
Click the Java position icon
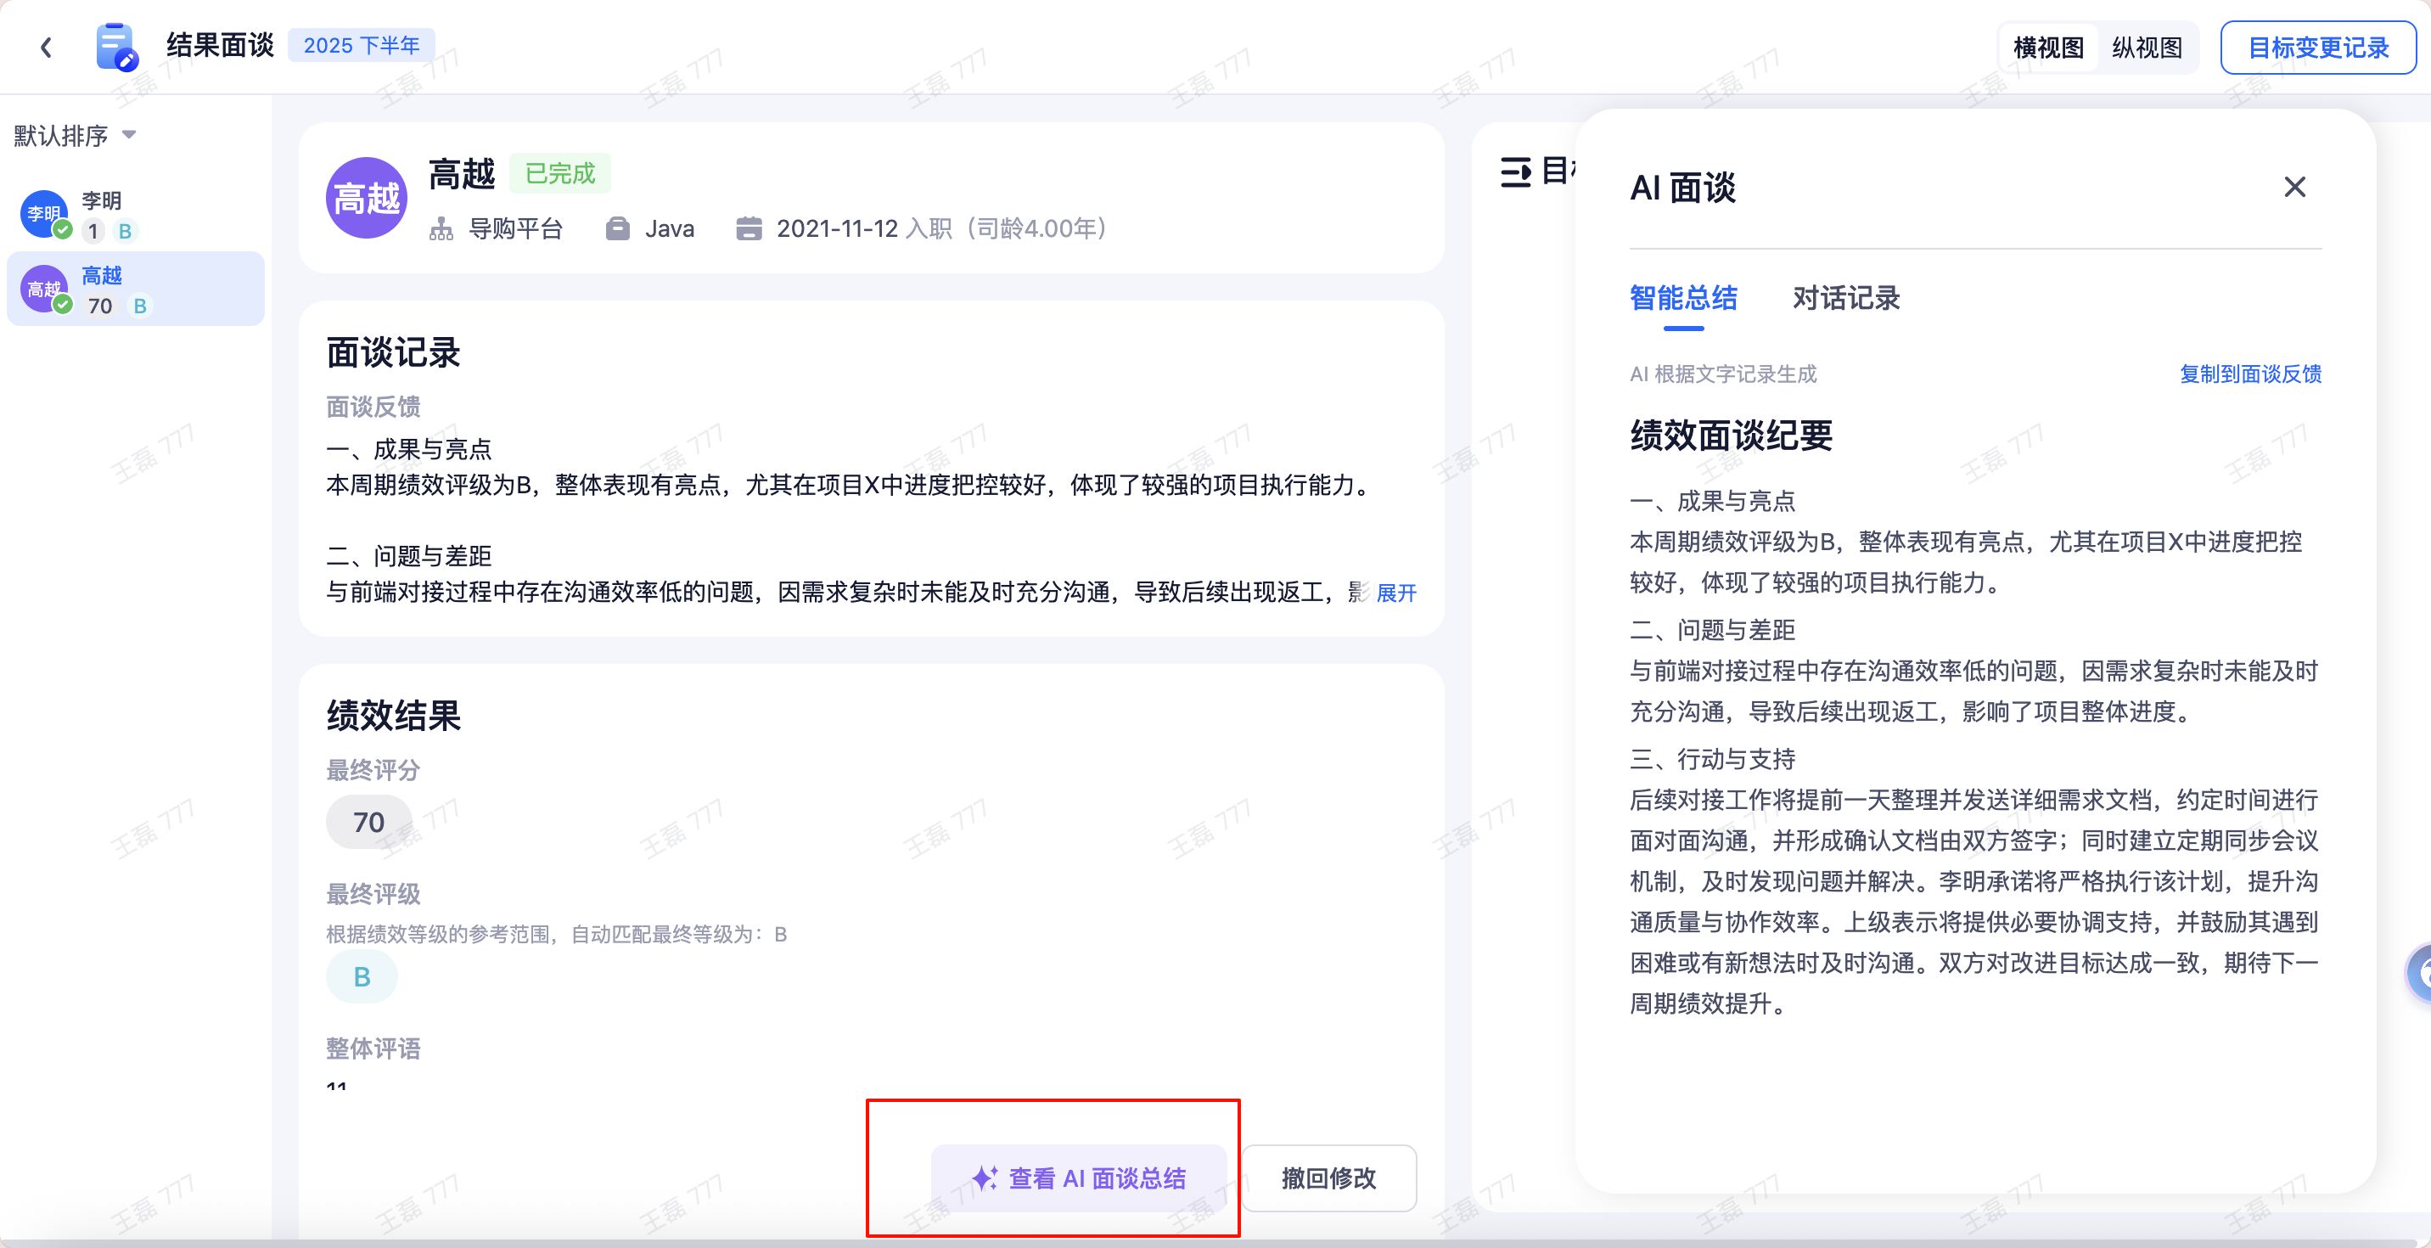pyautogui.click(x=617, y=228)
